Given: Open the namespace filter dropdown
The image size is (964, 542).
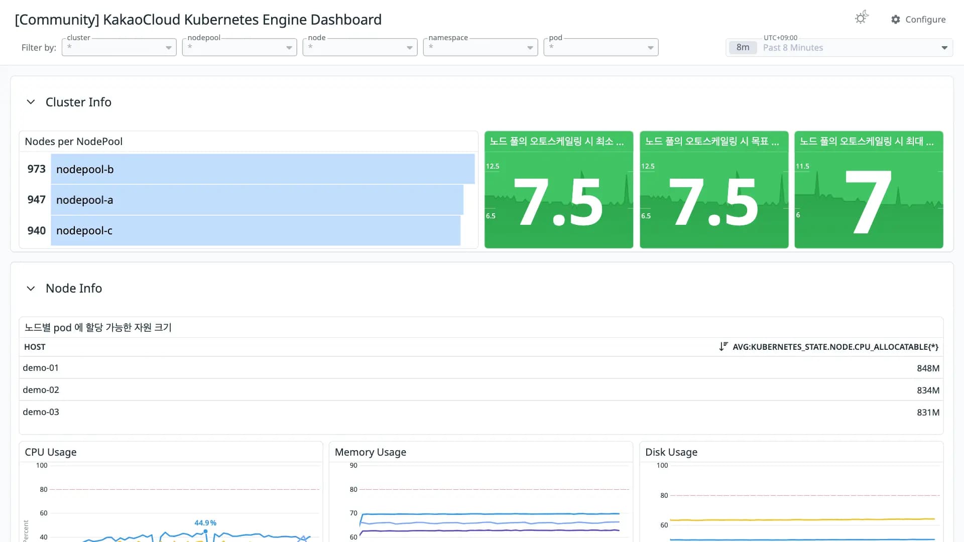Looking at the screenshot, I should pos(480,47).
